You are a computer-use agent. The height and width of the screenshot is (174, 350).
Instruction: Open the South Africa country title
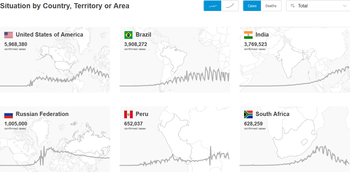(x=272, y=114)
